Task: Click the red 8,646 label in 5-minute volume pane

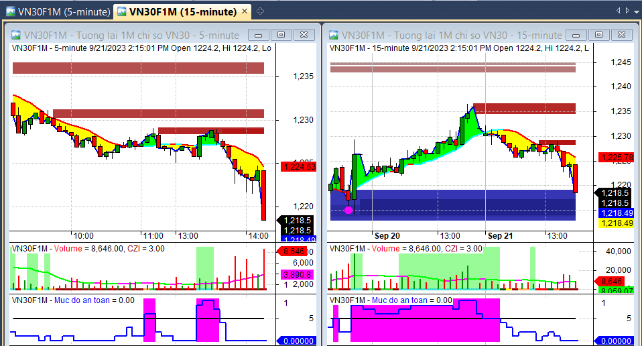Action: (292, 251)
